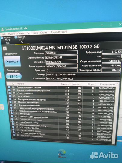Click the status icon of attribute C2
Viewport: 122px width, 163px height.
[x=12, y=113]
